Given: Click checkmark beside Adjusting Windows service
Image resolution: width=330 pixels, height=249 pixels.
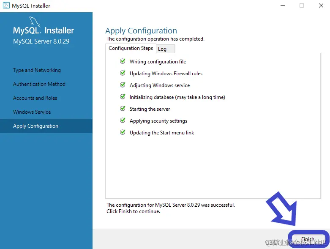Looking at the screenshot, I should tap(123, 85).
